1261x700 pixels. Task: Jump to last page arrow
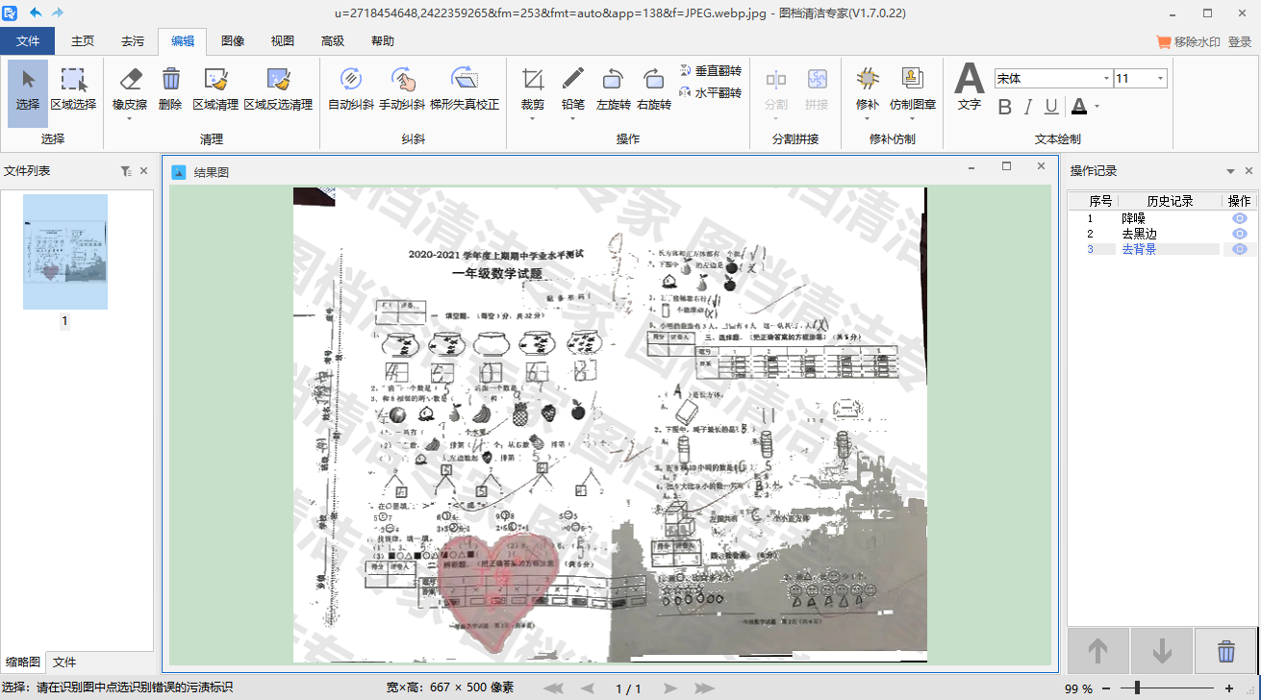pos(705,688)
